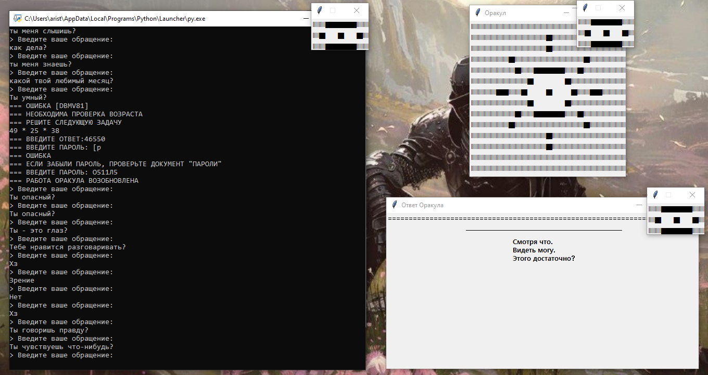Click the console line "Нет"

click(x=16, y=297)
